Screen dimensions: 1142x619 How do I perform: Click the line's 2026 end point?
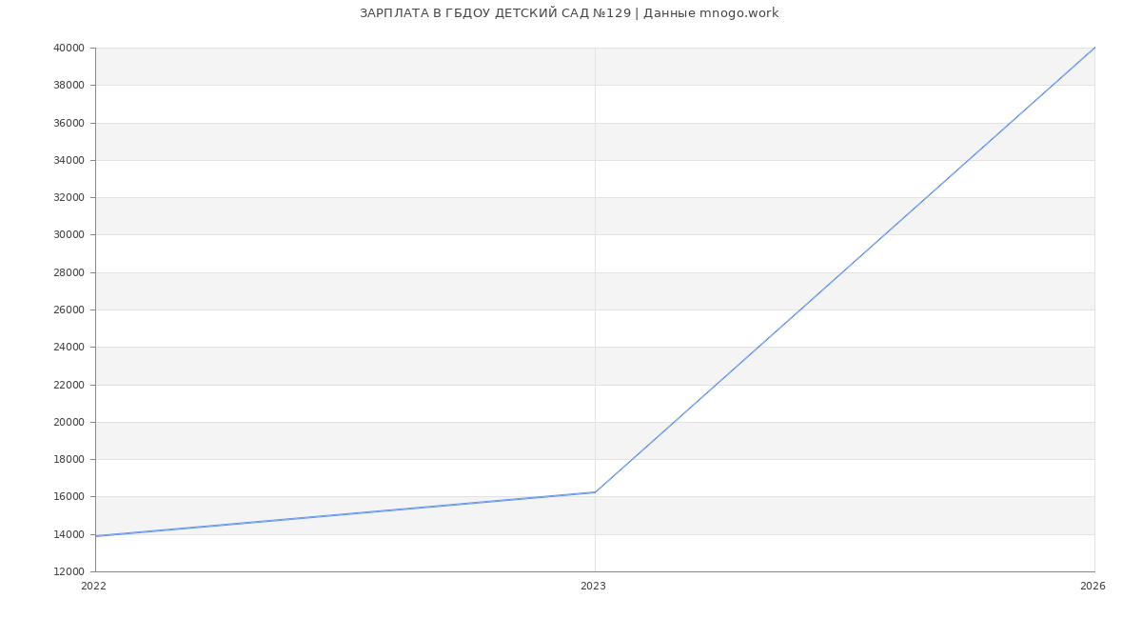(1094, 48)
